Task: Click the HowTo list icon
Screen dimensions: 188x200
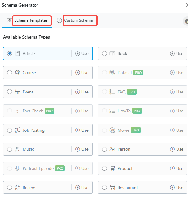Action: coord(112,111)
